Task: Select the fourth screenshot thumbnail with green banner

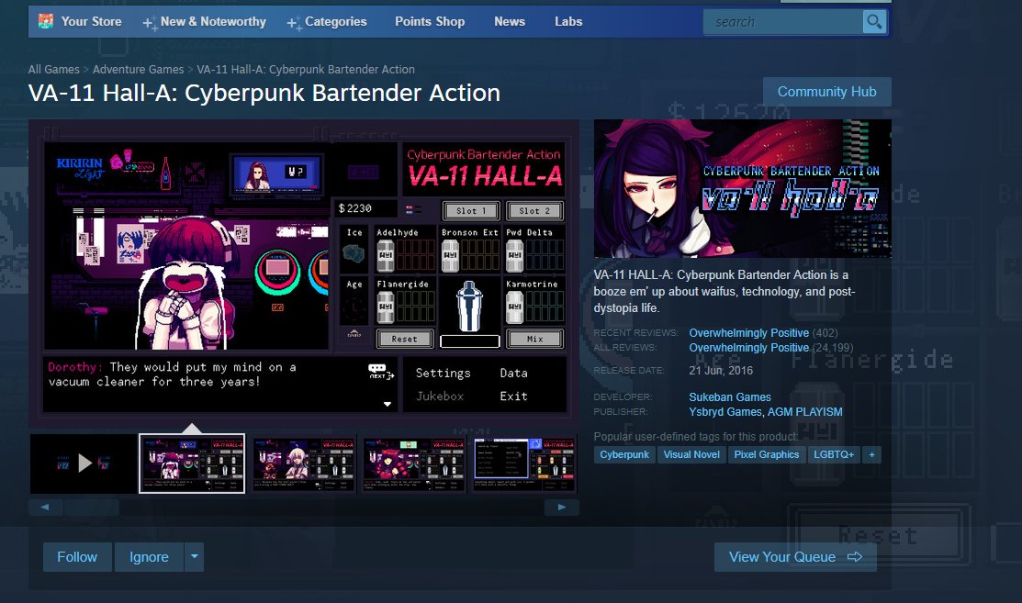Action: pyautogui.click(x=414, y=463)
